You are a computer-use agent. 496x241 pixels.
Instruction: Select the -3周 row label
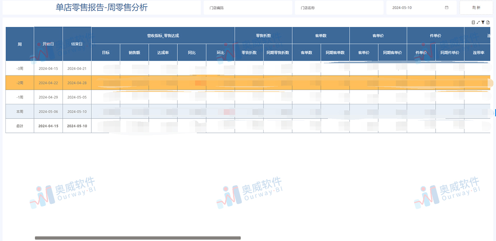tap(20, 68)
